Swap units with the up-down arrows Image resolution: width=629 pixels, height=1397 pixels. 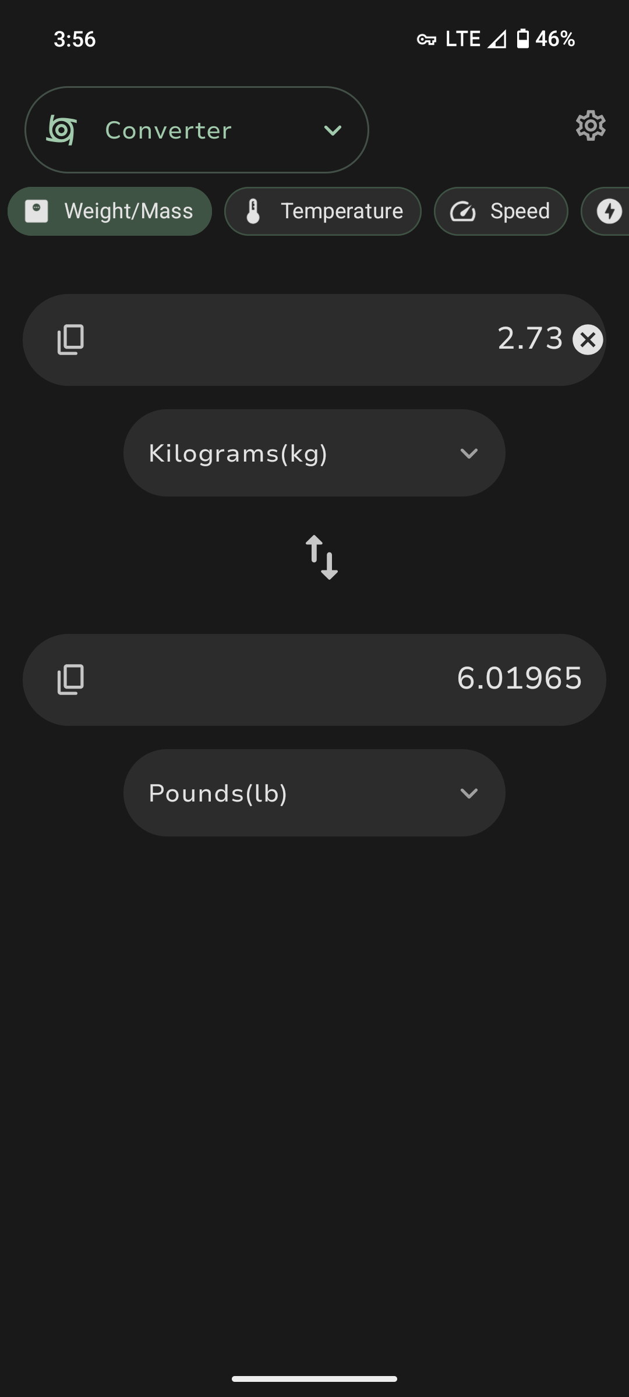coord(321,557)
